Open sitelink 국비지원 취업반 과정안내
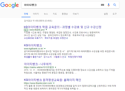 pos(56,38)
